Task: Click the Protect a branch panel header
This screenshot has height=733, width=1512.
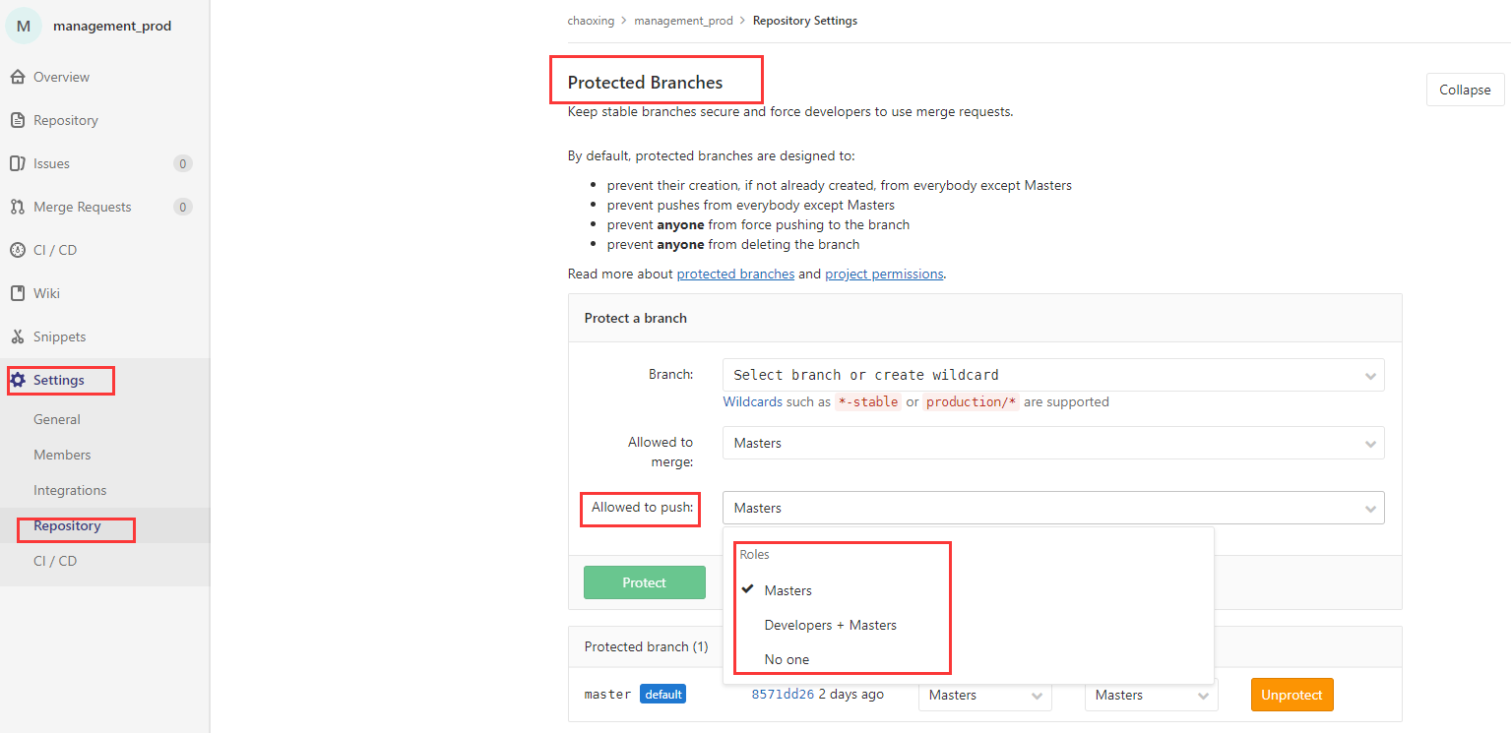Action: click(636, 318)
